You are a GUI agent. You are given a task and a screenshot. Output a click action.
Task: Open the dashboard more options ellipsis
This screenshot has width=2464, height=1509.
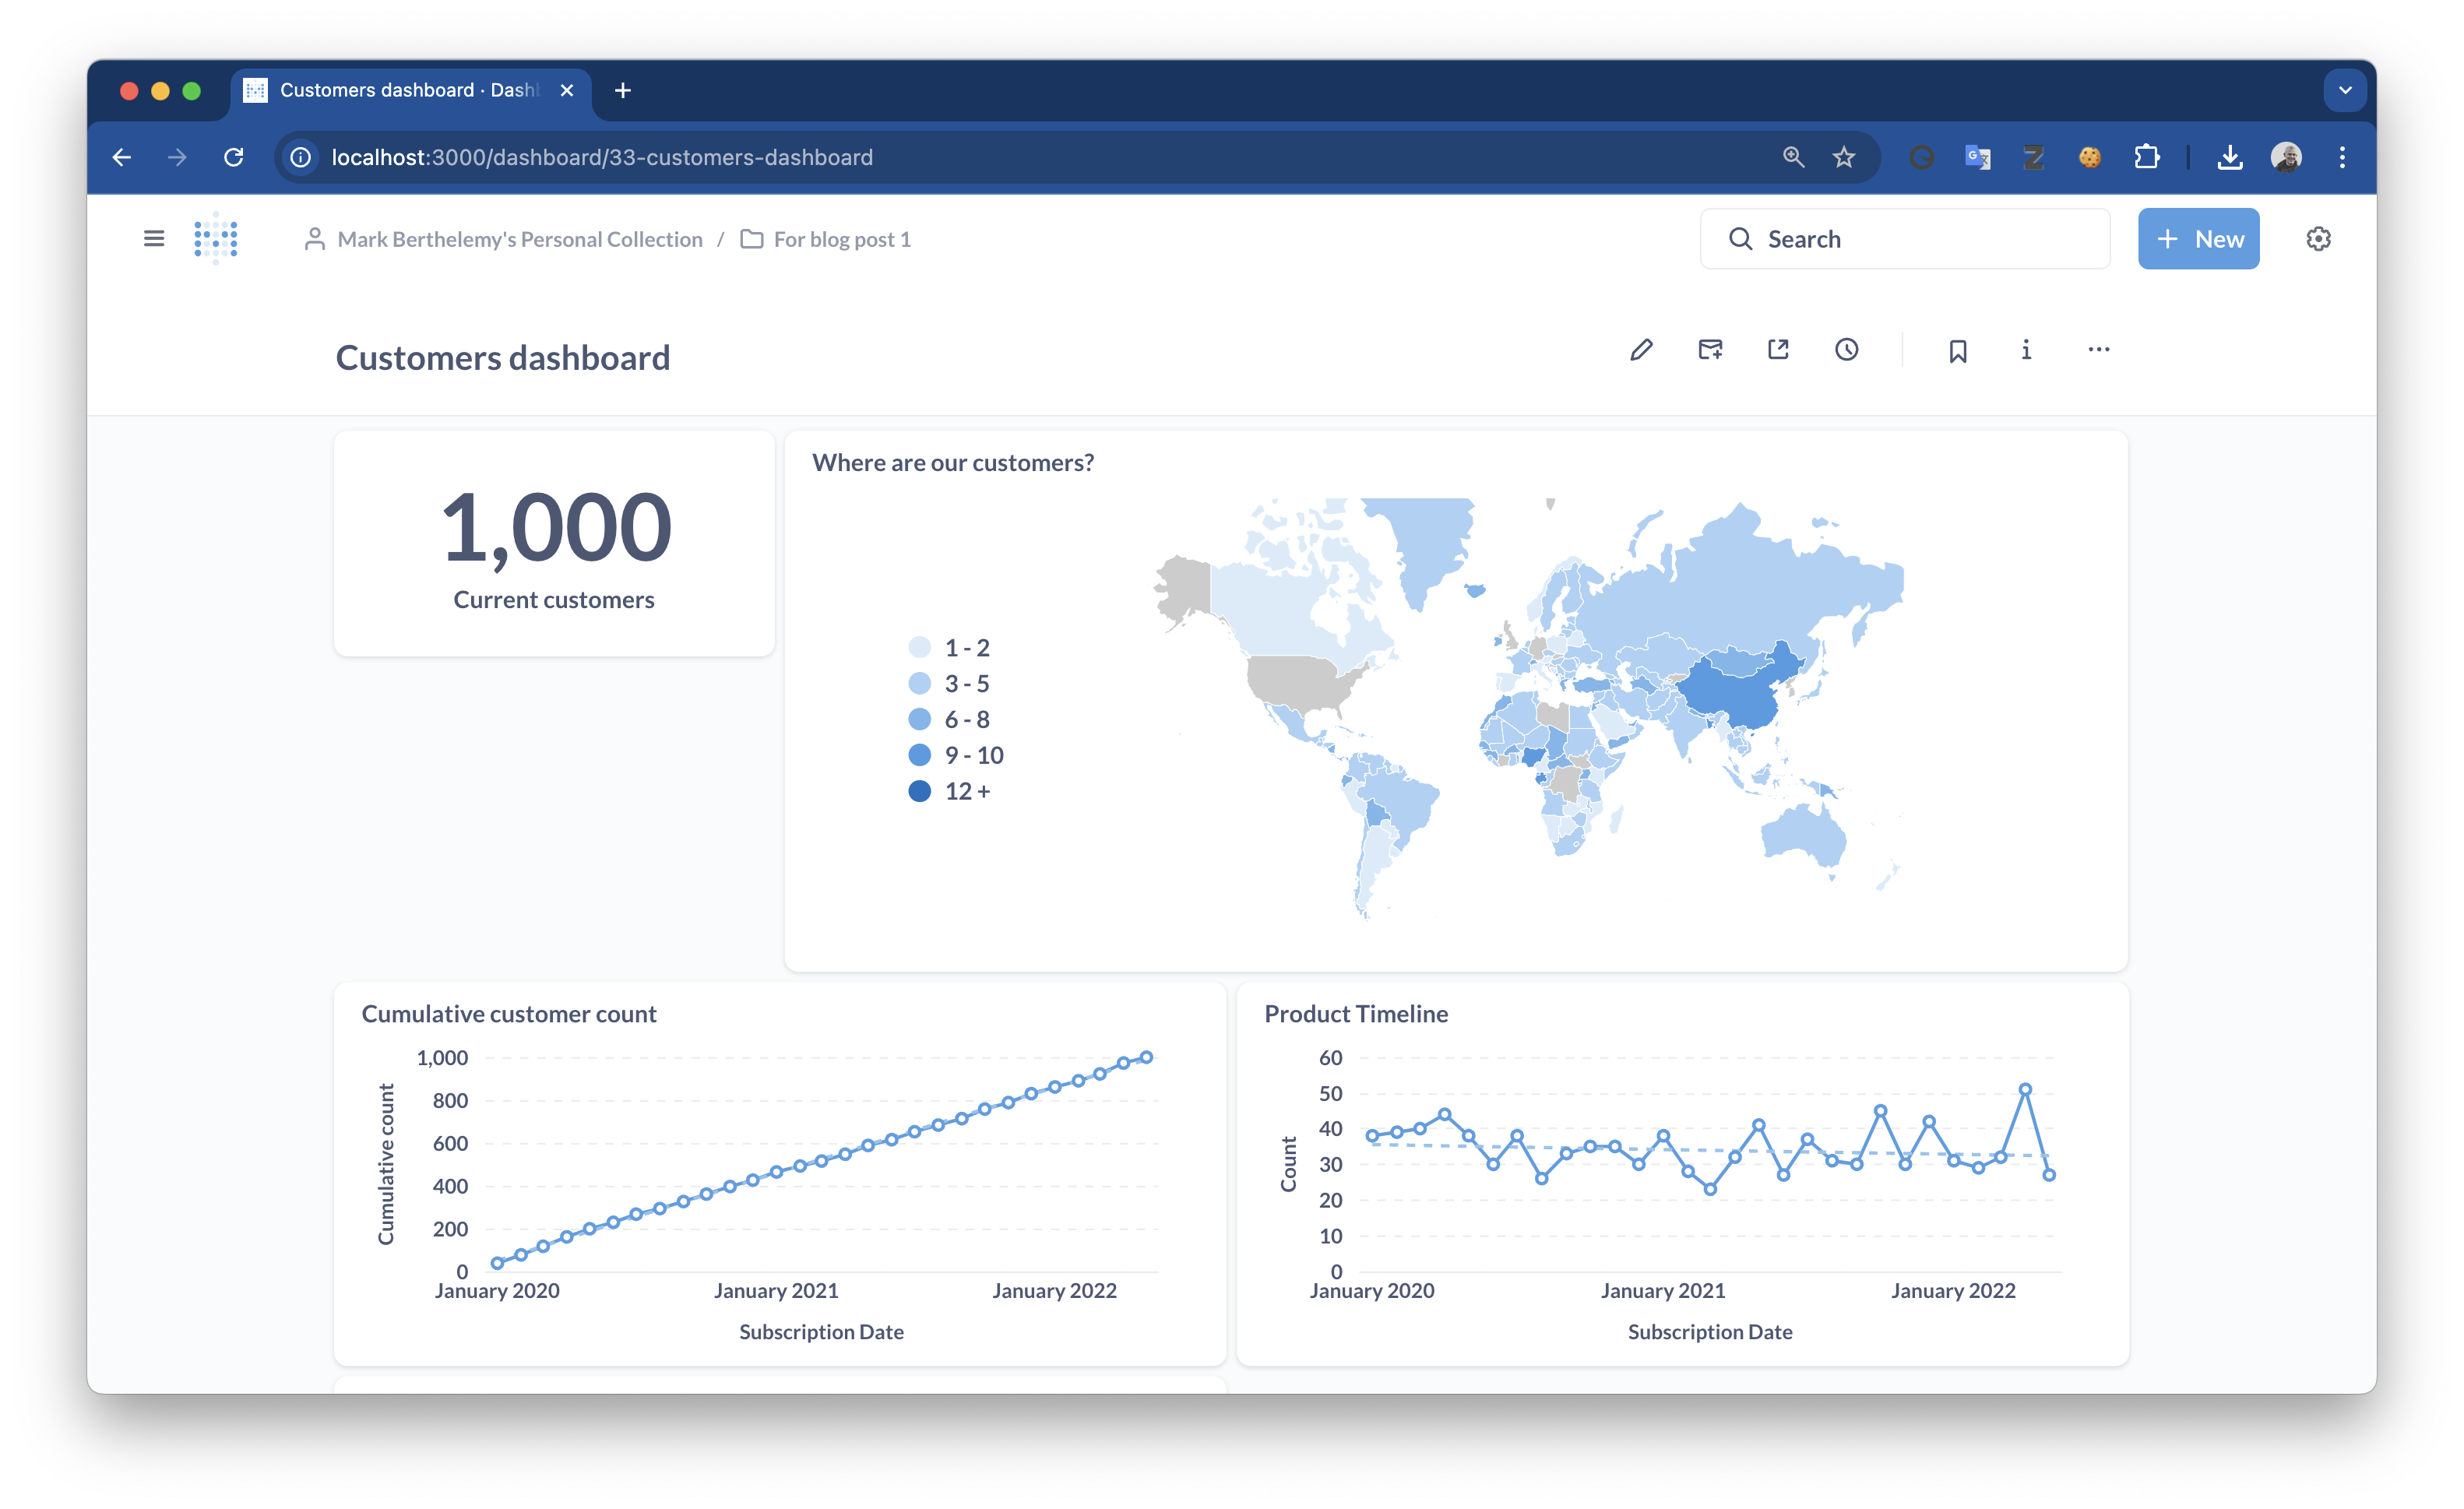click(2099, 350)
